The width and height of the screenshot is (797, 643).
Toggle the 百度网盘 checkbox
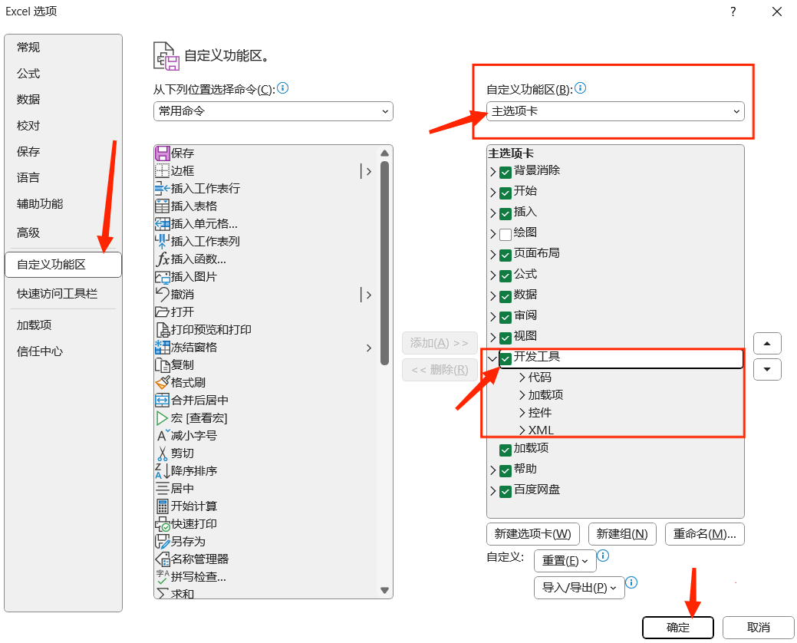click(506, 490)
